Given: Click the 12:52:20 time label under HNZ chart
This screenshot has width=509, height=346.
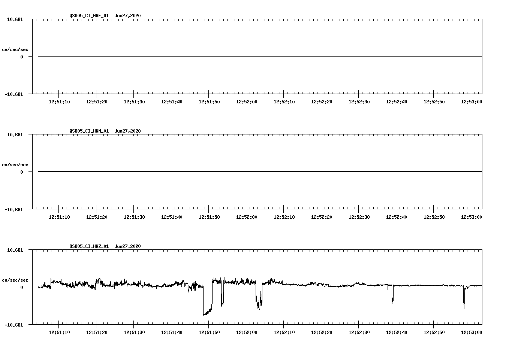Looking at the screenshot, I should (322, 333).
